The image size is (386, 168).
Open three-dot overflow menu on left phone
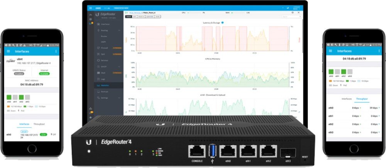pyautogui.click(x=56, y=51)
